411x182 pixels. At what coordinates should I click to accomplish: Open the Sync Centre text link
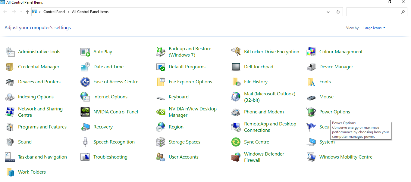tap(256, 142)
